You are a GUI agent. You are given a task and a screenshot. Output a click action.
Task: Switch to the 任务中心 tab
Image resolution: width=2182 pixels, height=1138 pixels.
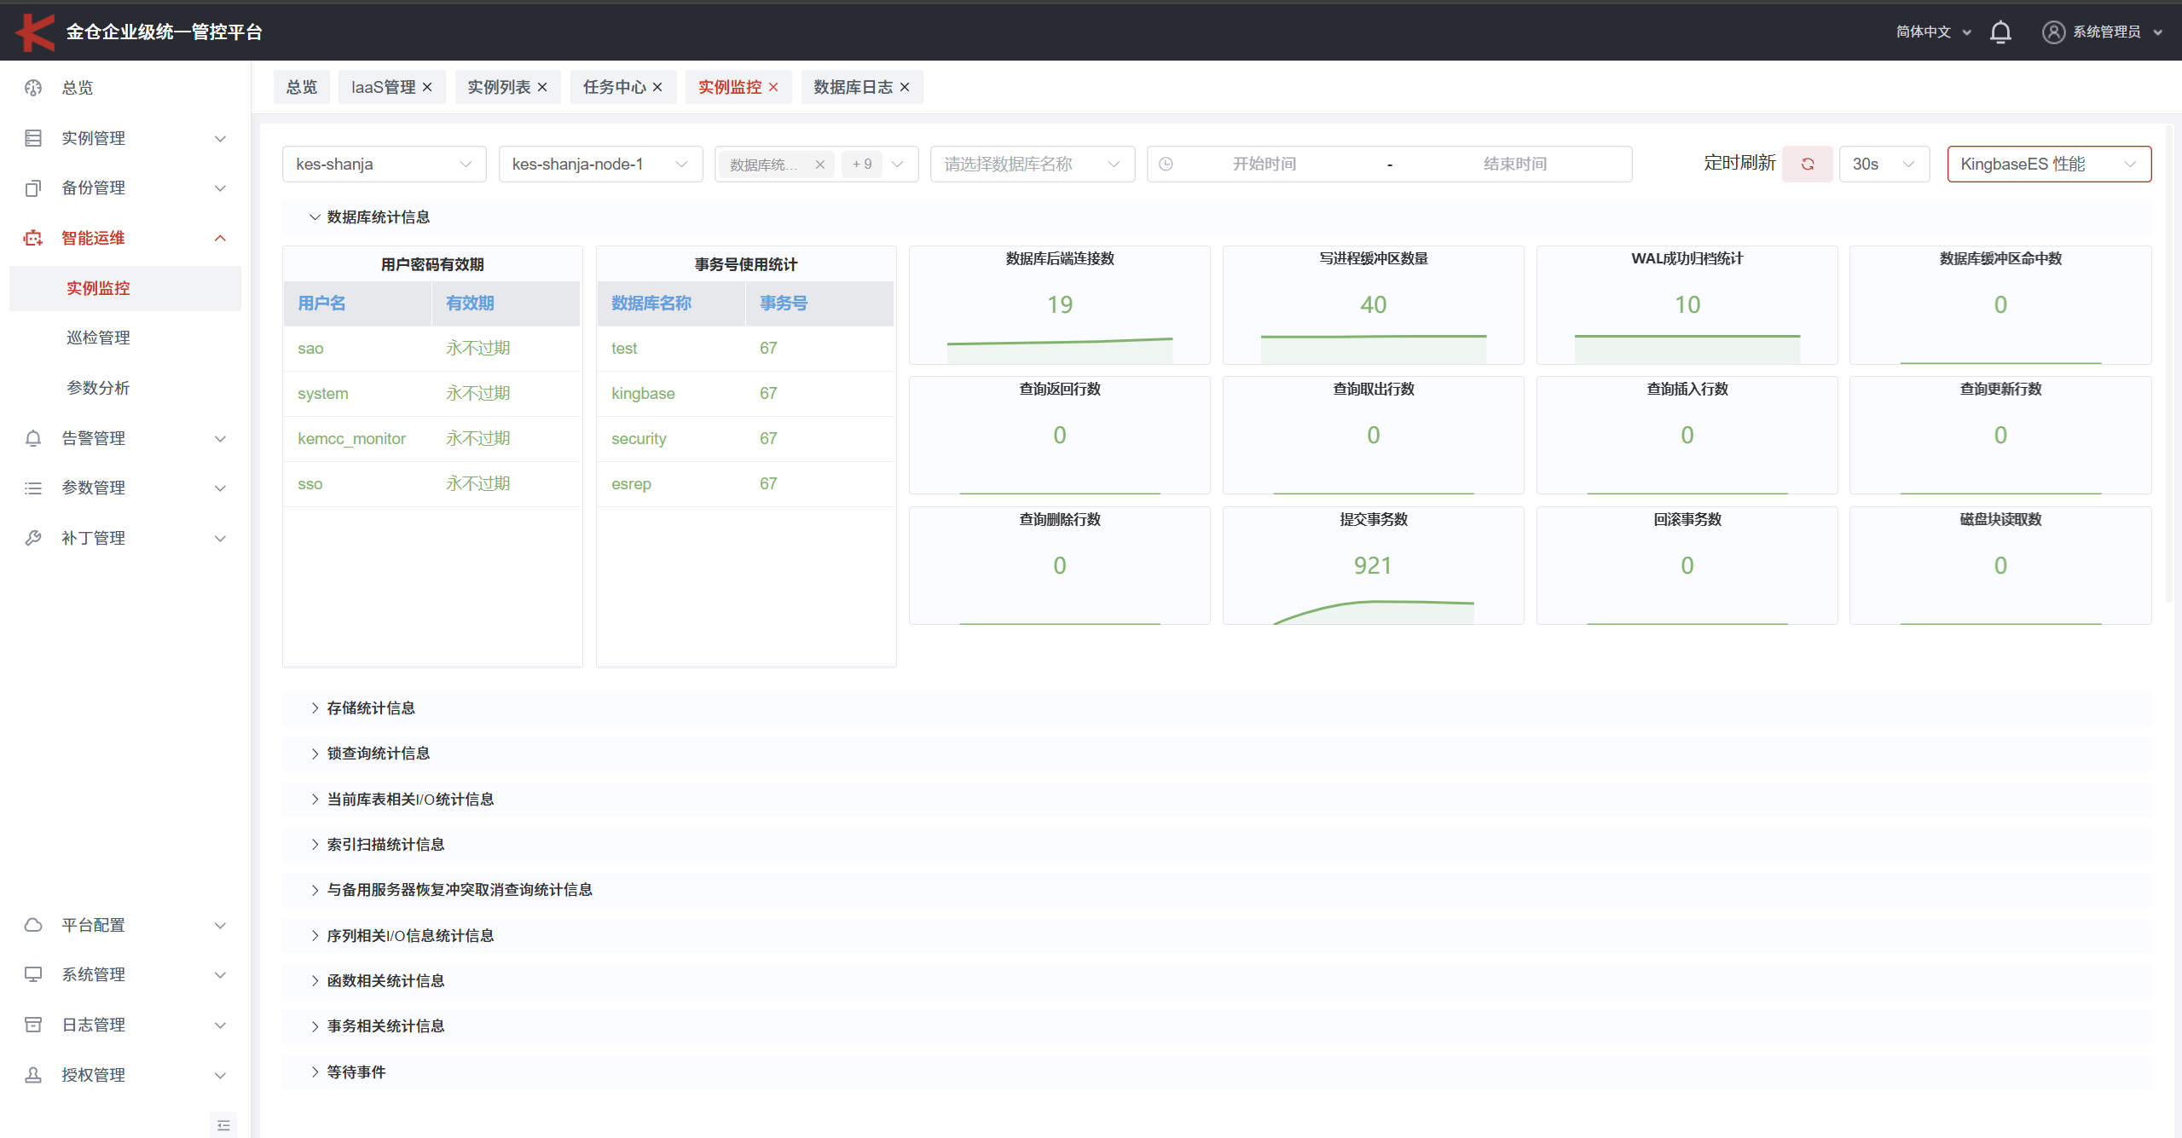[x=614, y=87]
